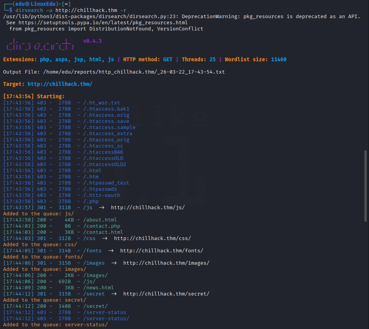The image size is (369, 329).
Task: Open redirect link http://chillhack.thm/js/
Action: 148,208
